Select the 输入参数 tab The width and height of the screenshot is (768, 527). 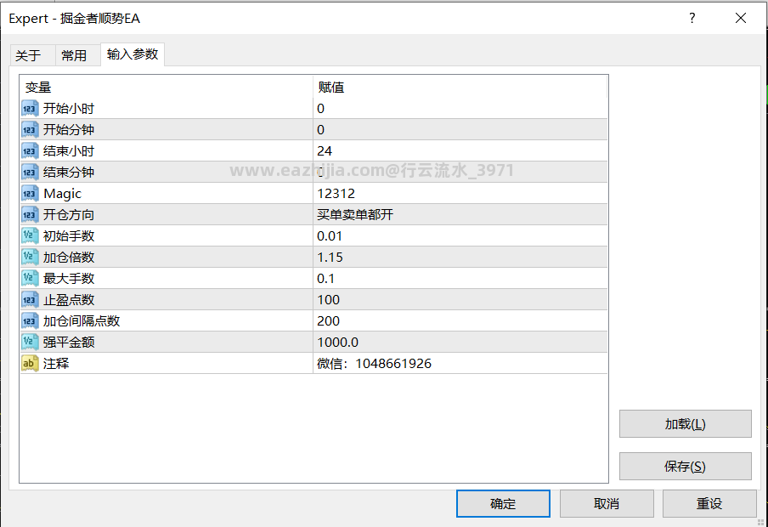133,54
